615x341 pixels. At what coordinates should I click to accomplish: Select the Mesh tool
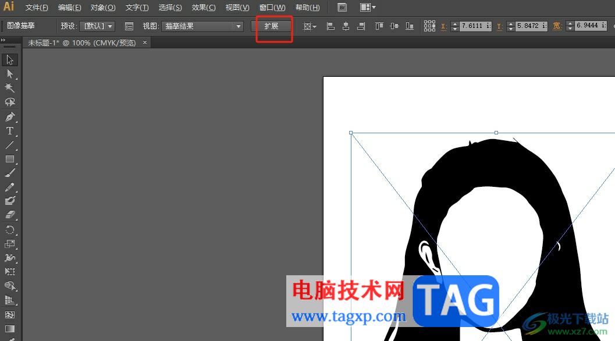tap(10, 315)
